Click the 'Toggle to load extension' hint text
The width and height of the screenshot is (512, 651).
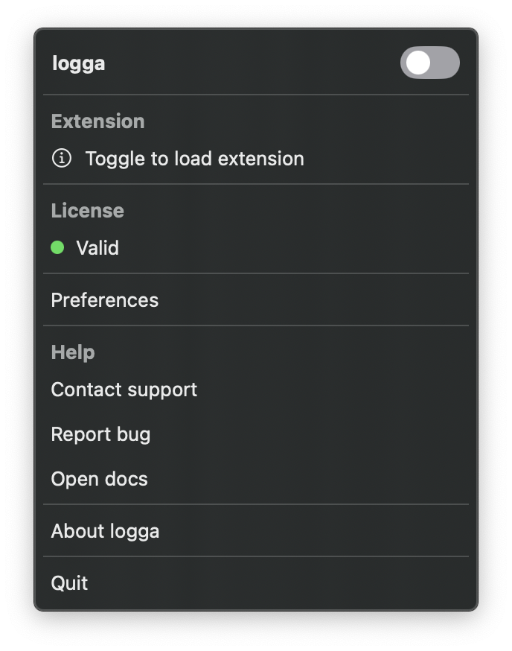tap(194, 159)
